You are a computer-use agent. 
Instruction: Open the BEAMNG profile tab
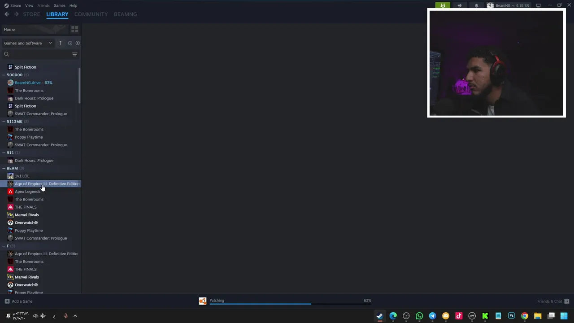click(x=125, y=14)
